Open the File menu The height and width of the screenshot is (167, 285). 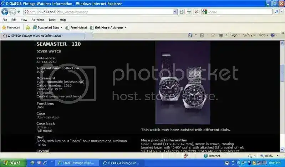[5, 20]
